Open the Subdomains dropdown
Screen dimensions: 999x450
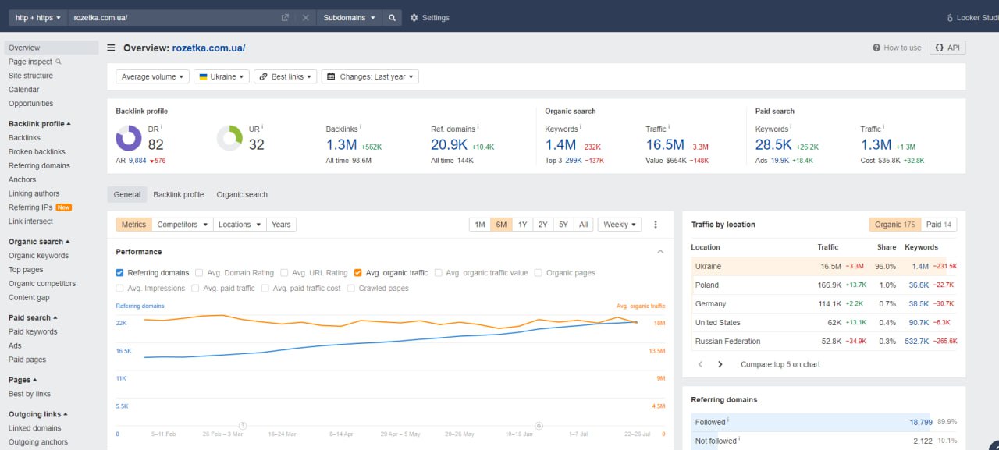(x=349, y=17)
